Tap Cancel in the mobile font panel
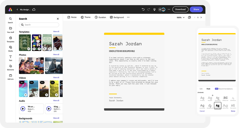The image size is (239, 128). [x=202, y=111]
